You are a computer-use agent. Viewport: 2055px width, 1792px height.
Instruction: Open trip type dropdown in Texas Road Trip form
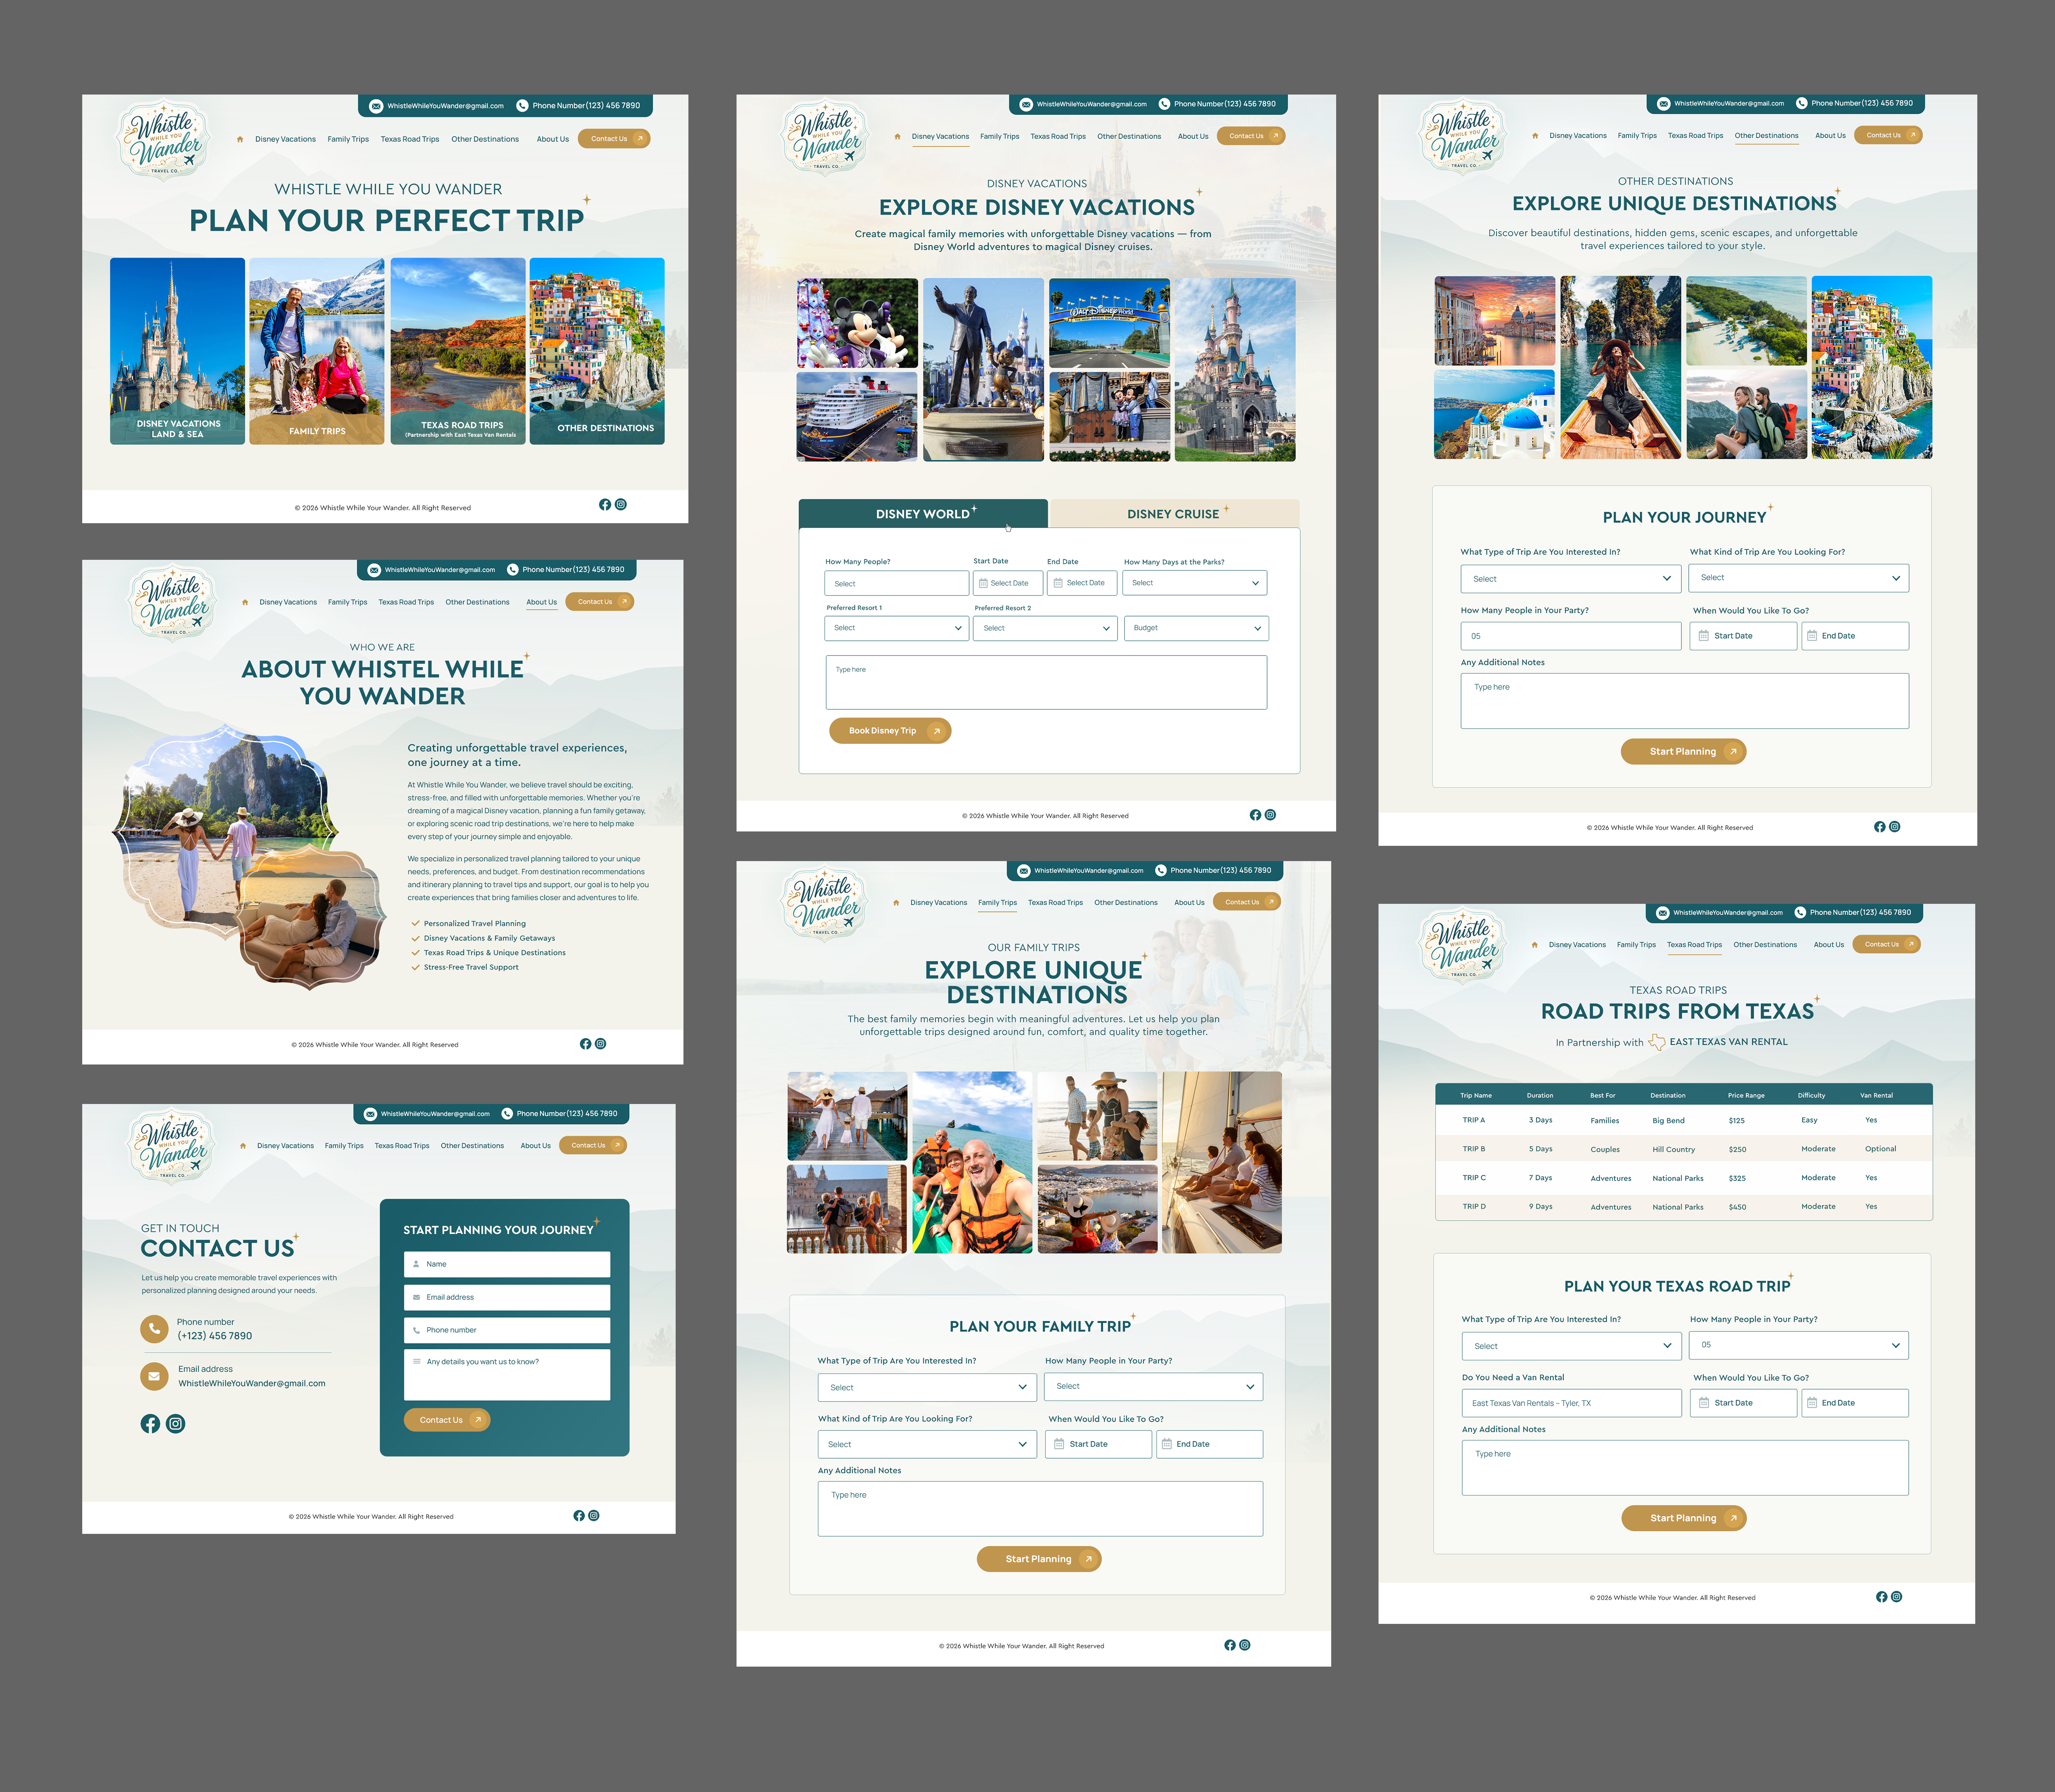1572,1346
